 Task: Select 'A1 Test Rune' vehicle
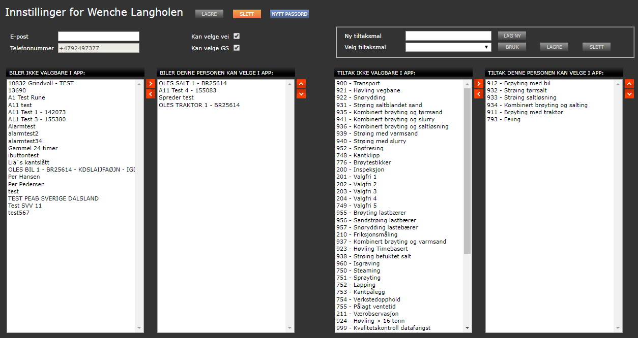[71, 97]
